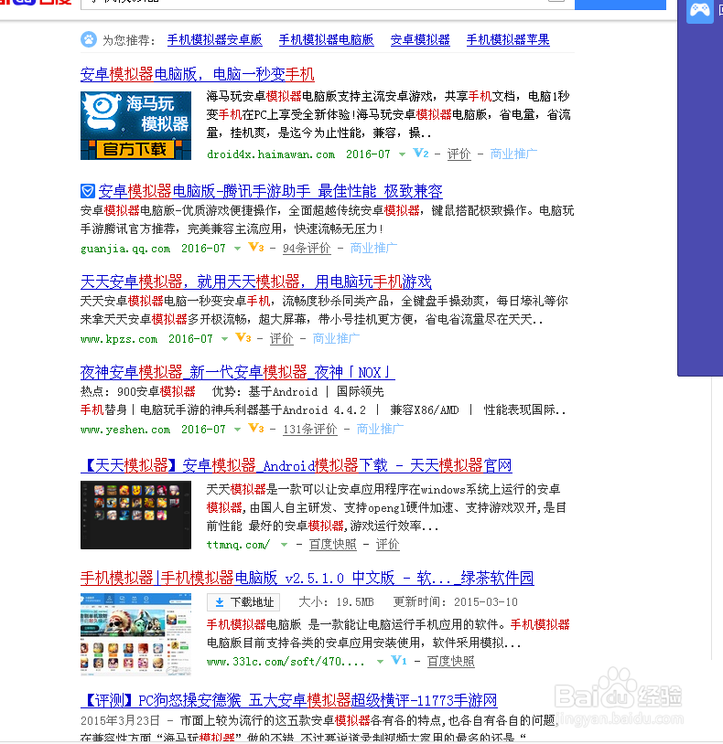Screen dimensions: 723x744
Task: Click the 天天模拟器 dark screenshot thumbnail
Action: click(135, 515)
